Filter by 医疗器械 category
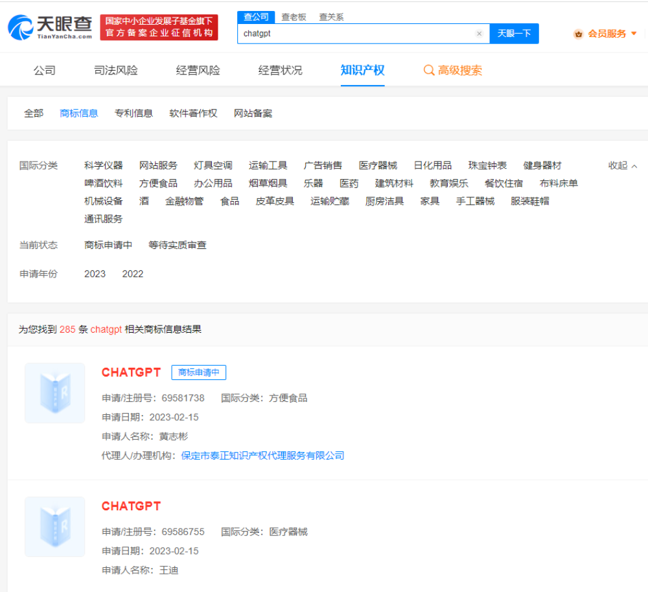648x592 pixels. tap(378, 165)
